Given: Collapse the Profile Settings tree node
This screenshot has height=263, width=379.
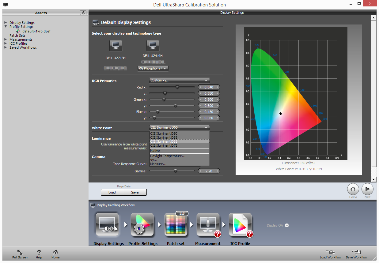Looking at the screenshot, I should tap(6, 27).
